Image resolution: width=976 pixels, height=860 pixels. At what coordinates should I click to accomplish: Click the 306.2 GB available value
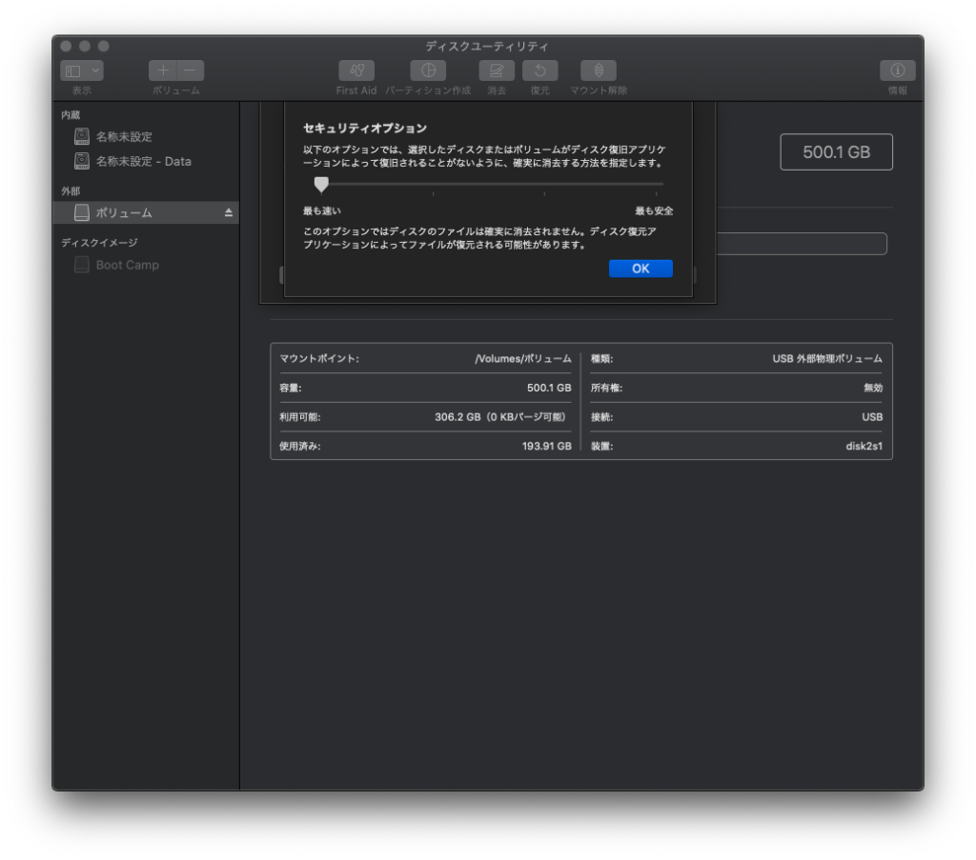[499, 416]
